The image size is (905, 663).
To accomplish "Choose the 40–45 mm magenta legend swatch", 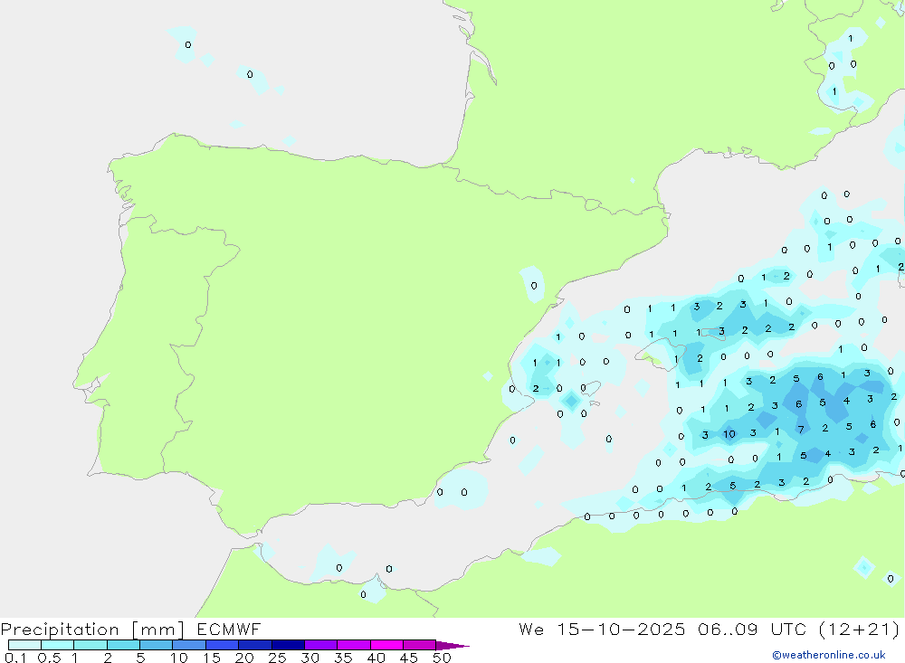I will [386, 645].
